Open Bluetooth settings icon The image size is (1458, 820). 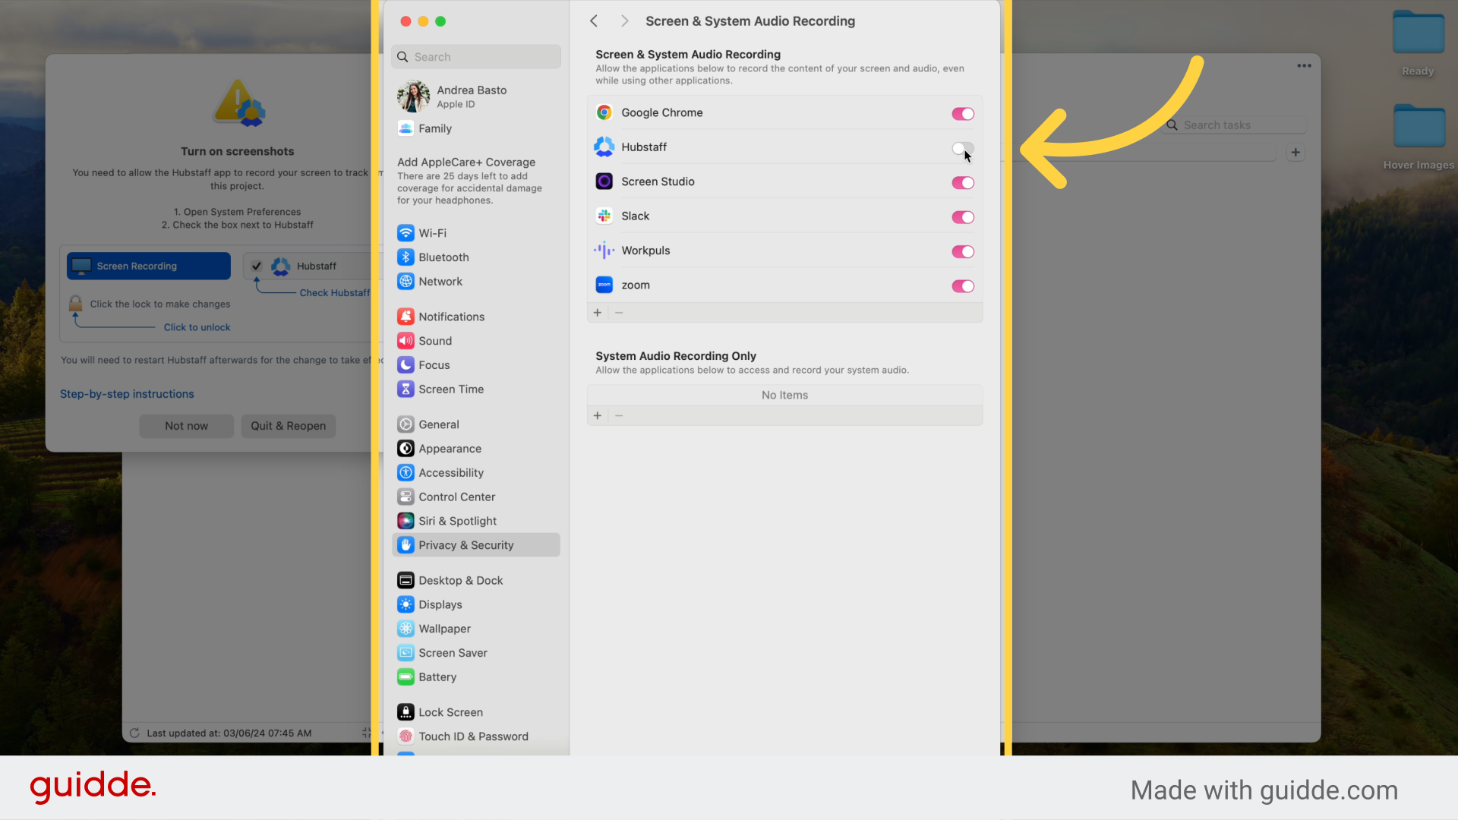(x=406, y=257)
